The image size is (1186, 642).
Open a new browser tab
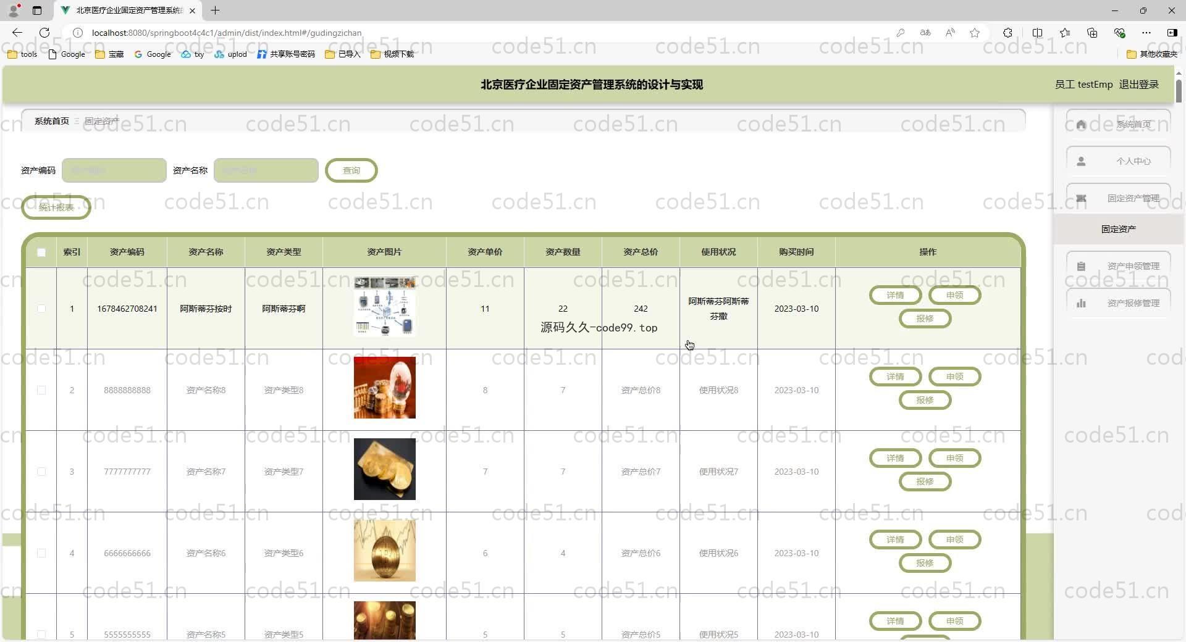click(215, 10)
